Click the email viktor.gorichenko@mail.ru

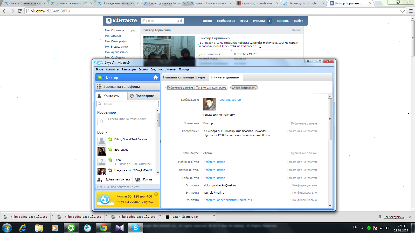coord(220,185)
